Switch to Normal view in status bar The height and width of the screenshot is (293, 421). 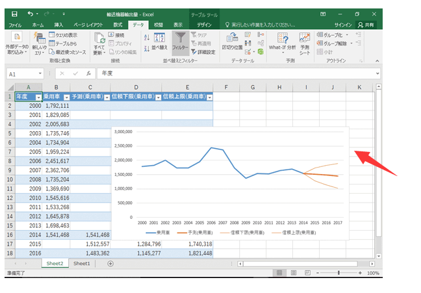pos(279,273)
